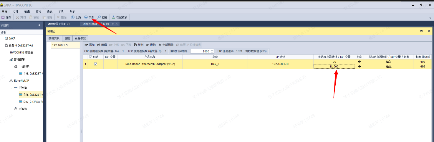Open the 工具 menu
Image resolution: width=434 pixels, height=142 pixels.
click(x=61, y=11)
